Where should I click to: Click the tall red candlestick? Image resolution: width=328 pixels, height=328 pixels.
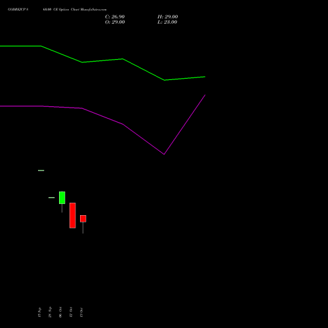click(73, 215)
